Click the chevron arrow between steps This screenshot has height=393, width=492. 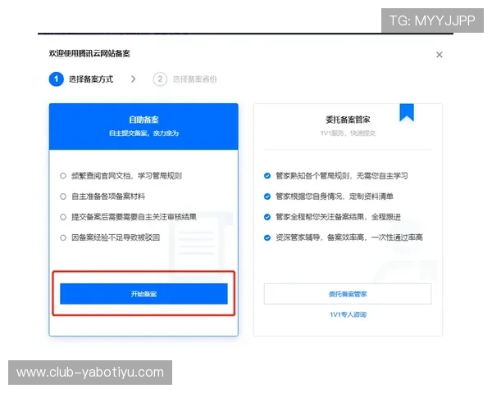134,79
